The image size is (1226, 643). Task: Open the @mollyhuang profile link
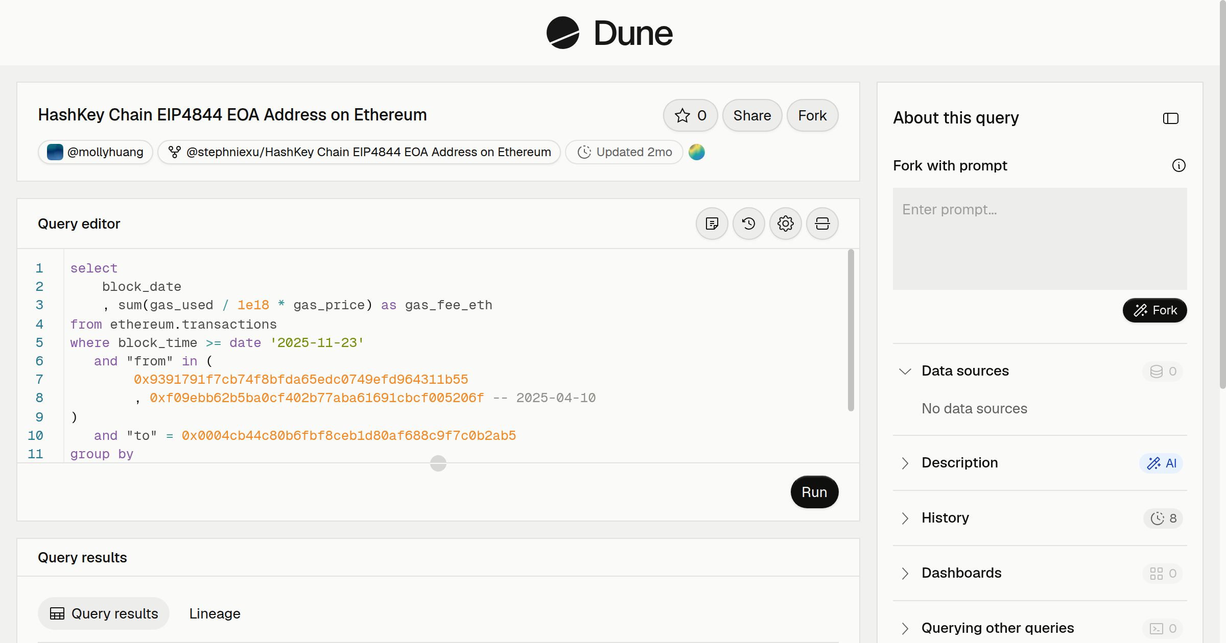pos(95,152)
